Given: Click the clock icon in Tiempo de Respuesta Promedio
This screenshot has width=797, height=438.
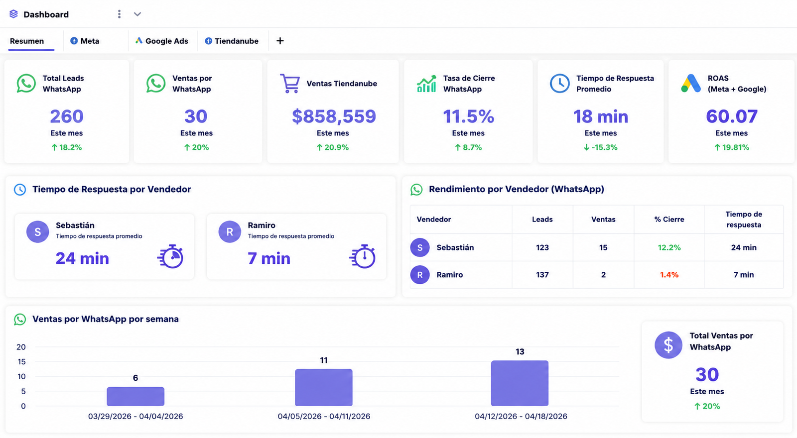Looking at the screenshot, I should 560,84.
